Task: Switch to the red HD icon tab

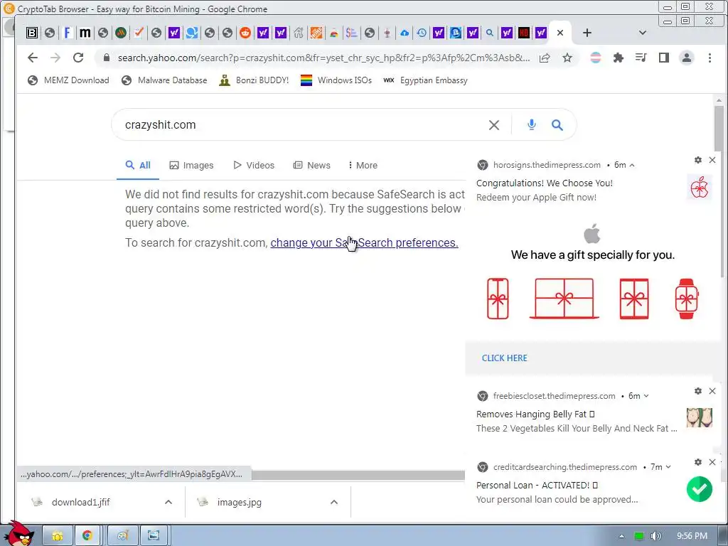Action: (x=524, y=33)
